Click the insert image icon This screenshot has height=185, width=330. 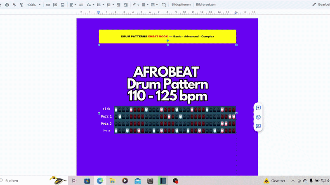click(x=63, y=5)
